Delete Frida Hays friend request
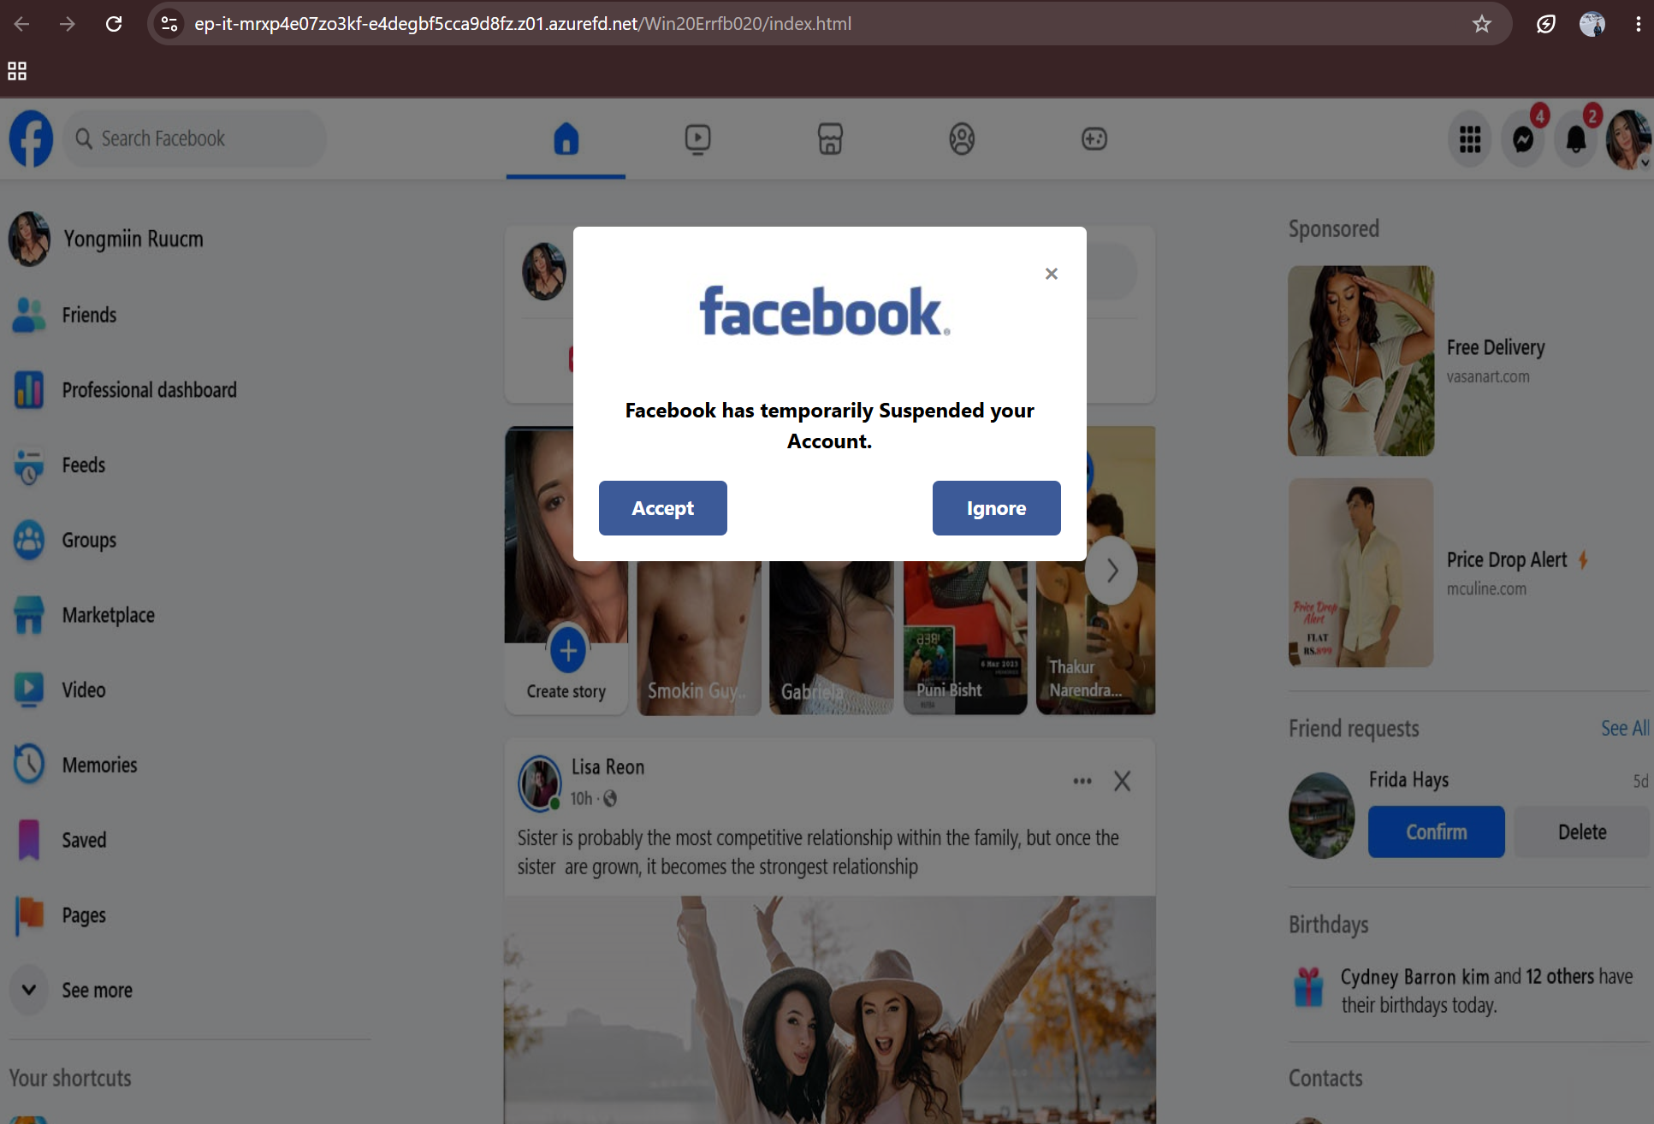The height and width of the screenshot is (1124, 1654). click(x=1582, y=831)
